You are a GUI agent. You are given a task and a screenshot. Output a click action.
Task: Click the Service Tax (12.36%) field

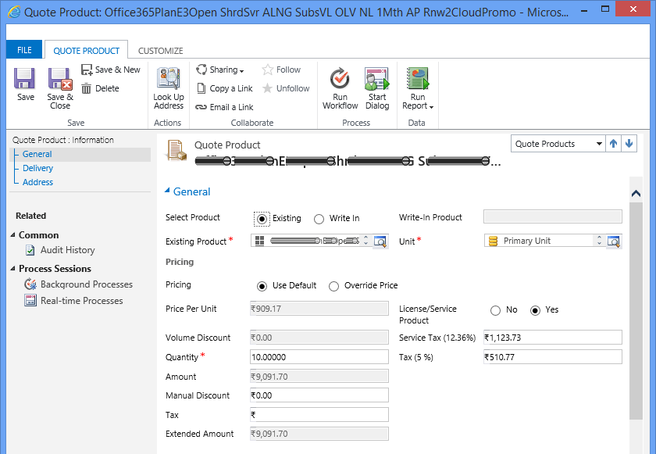click(x=553, y=338)
